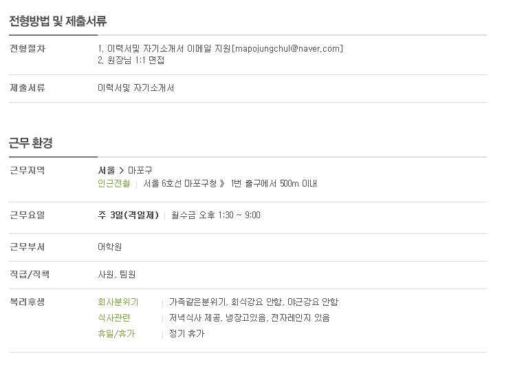
Task: Click the 회사분위기 green label
Action: (118, 302)
